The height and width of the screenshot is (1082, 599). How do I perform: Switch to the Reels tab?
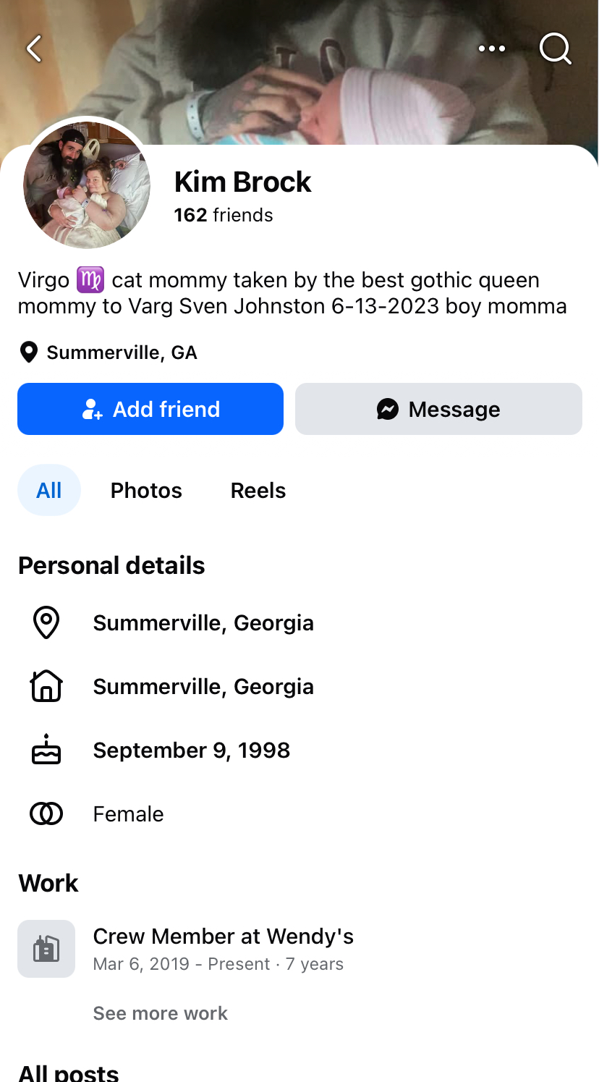[x=258, y=490]
